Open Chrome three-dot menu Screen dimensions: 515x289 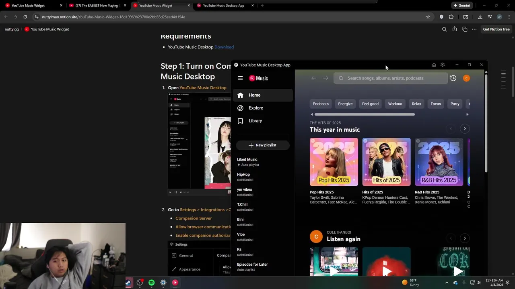509,17
